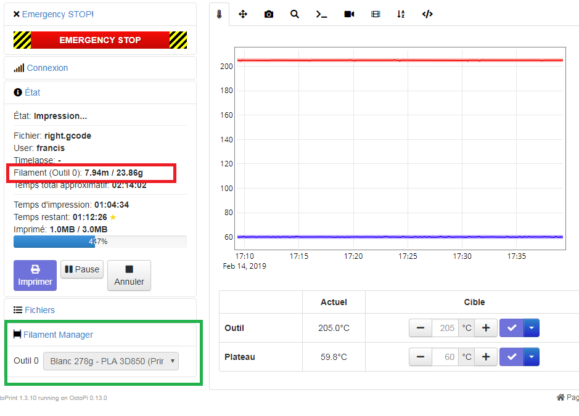Click the graph date label Feb 14, 2019
This screenshot has width=579, height=416.
tap(244, 266)
